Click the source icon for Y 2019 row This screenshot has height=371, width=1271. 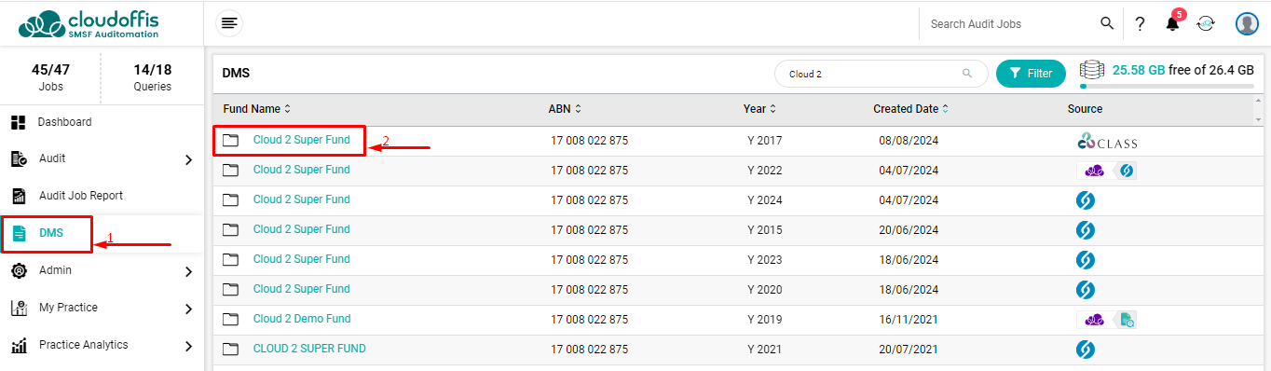(x=1106, y=320)
